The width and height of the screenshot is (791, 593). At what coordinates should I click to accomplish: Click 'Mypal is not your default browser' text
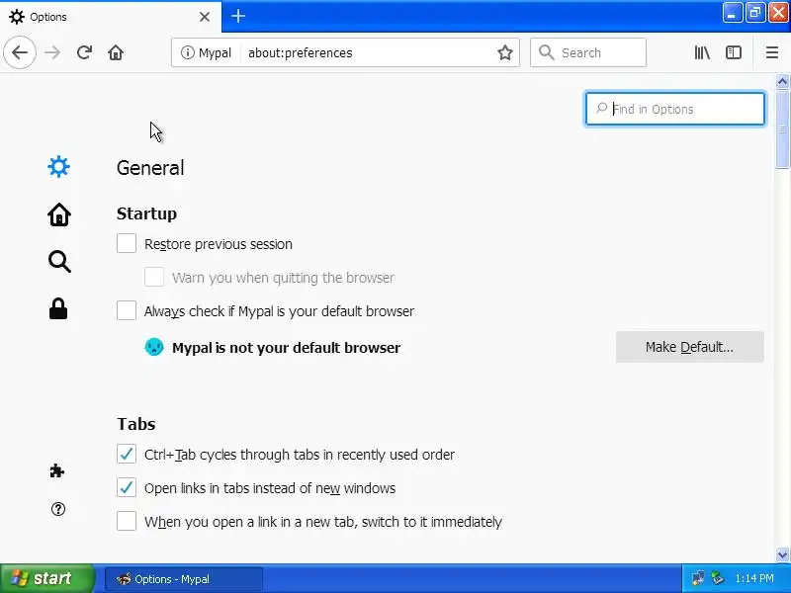286,348
